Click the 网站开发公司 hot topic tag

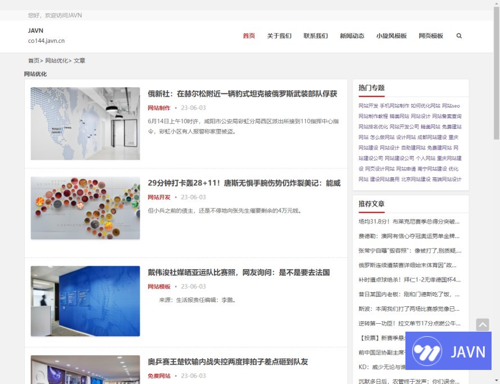click(404, 127)
